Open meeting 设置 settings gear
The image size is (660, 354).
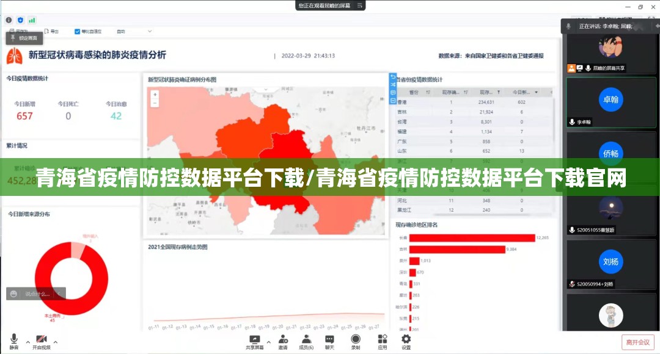point(406,341)
